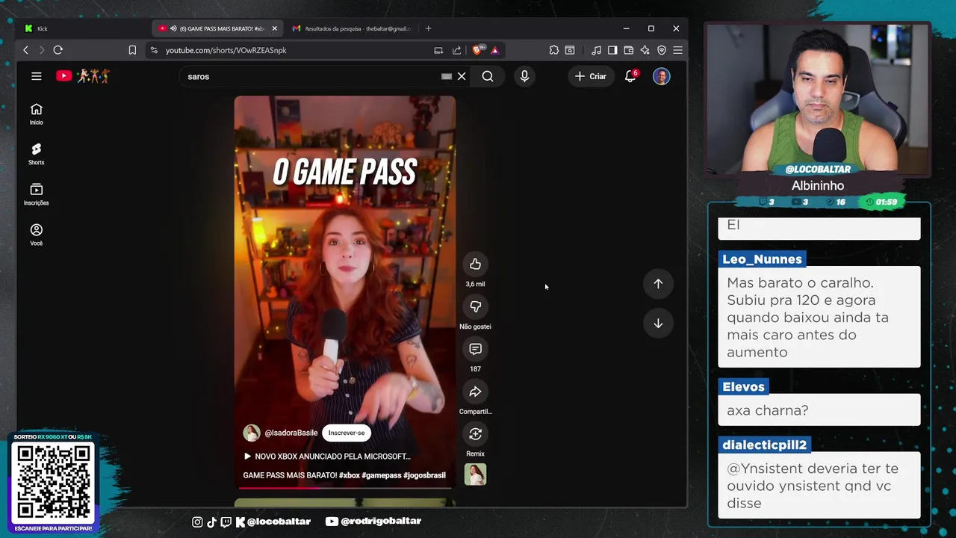Open the site settings icon beside URL
The height and width of the screenshot is (538, 956).
(154, 50)
